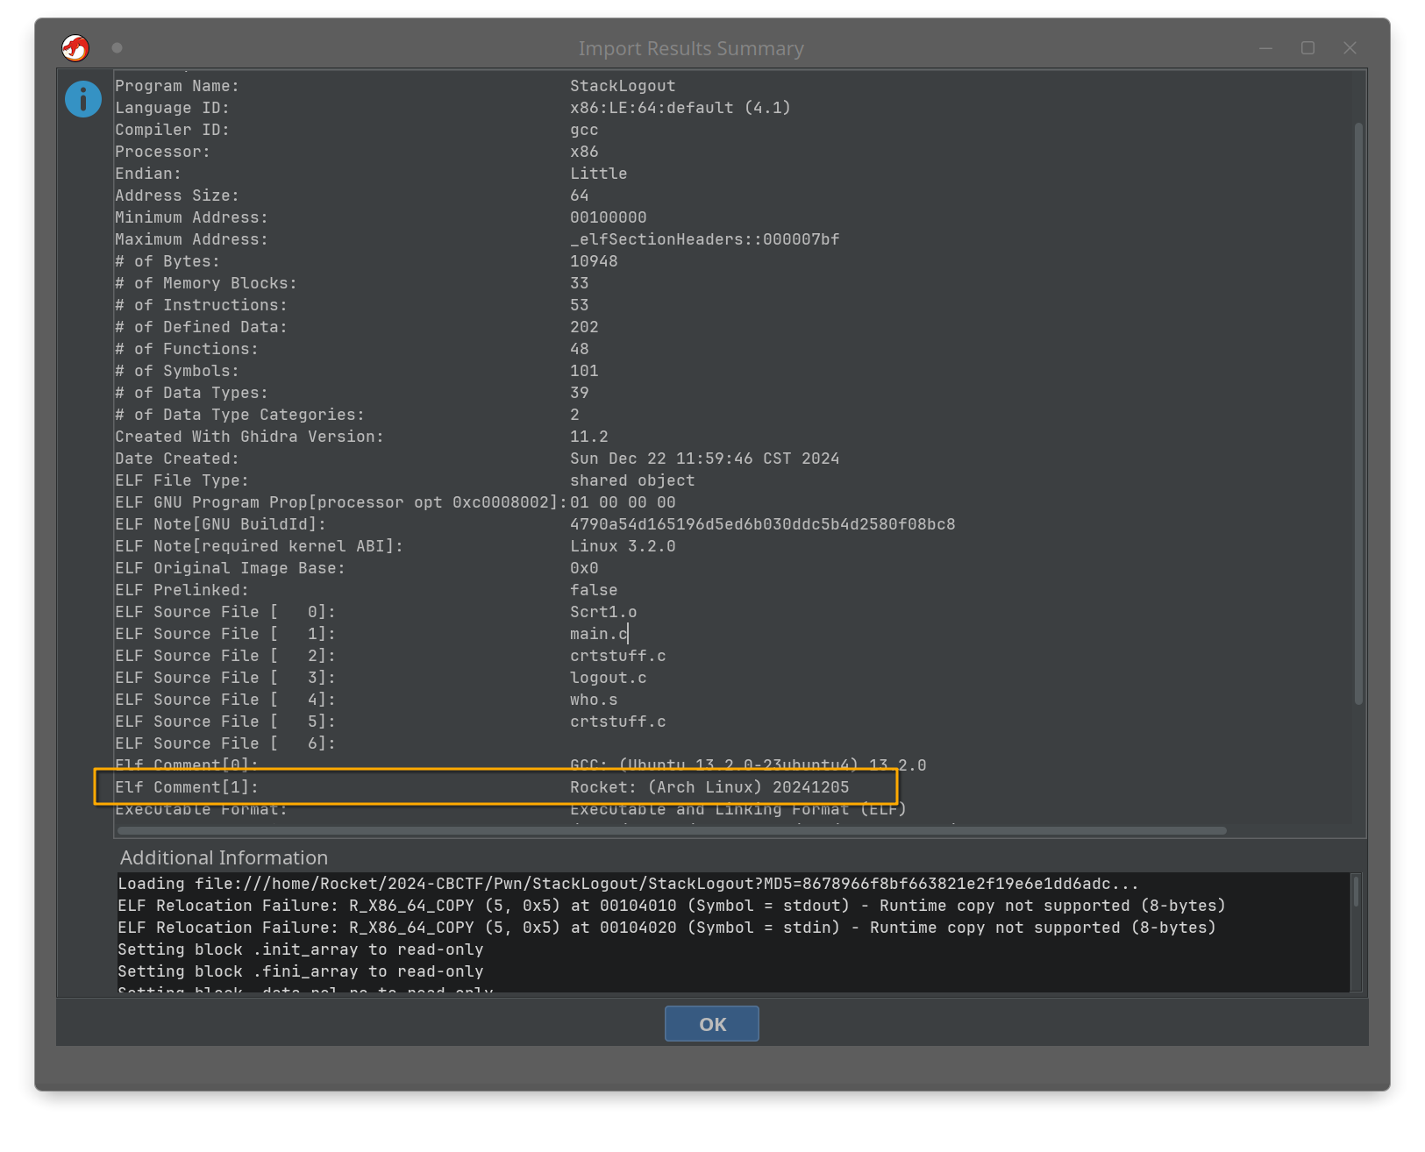The image size is (1425, 1152).
Task: Click the blue information icon
Action: pyautogui.click(x=83, y=99)
